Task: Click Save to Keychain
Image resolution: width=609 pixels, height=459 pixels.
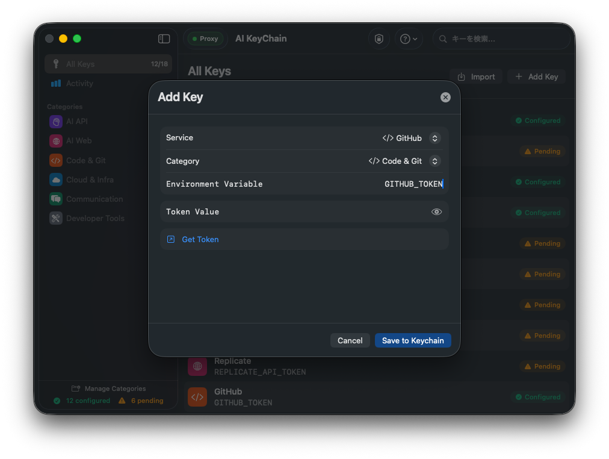Action: [413, 340]
